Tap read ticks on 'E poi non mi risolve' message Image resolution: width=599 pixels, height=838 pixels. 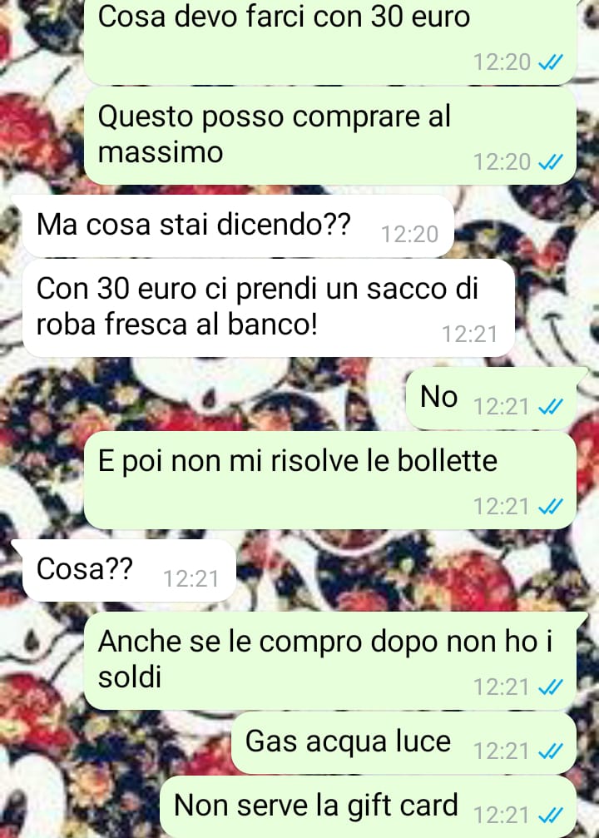coord(551,506)
